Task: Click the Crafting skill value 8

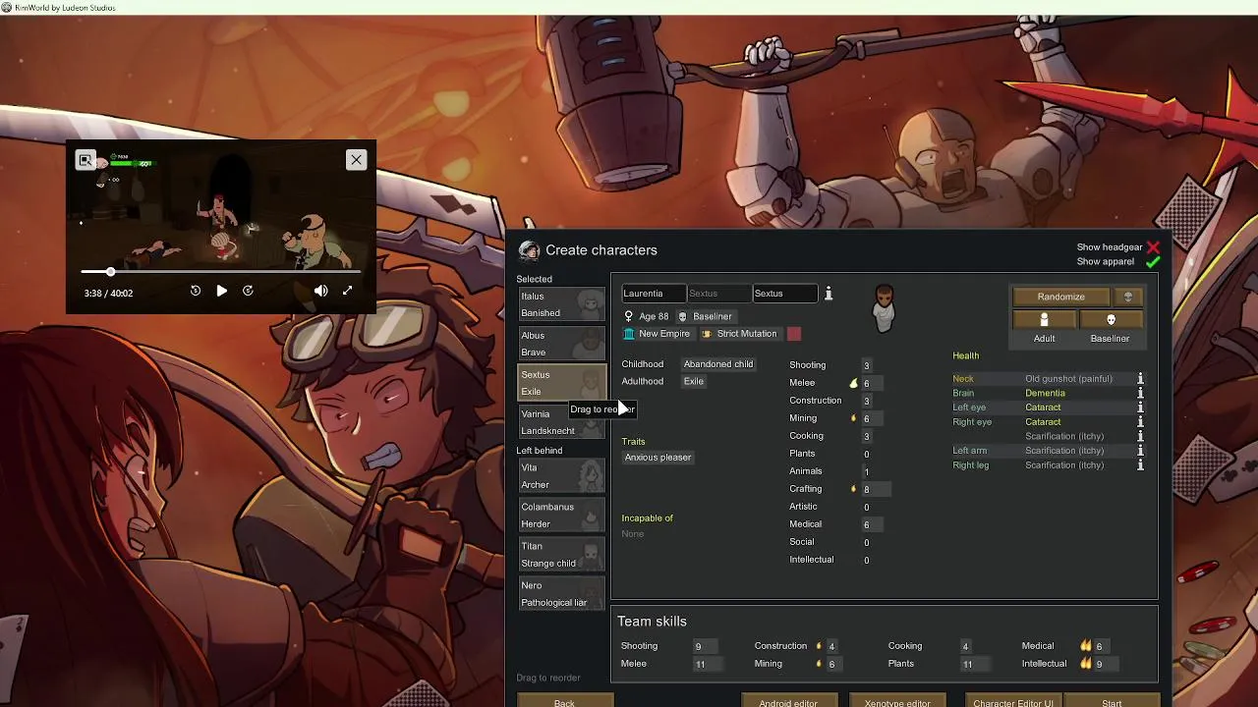Action: tap(867, 489)
